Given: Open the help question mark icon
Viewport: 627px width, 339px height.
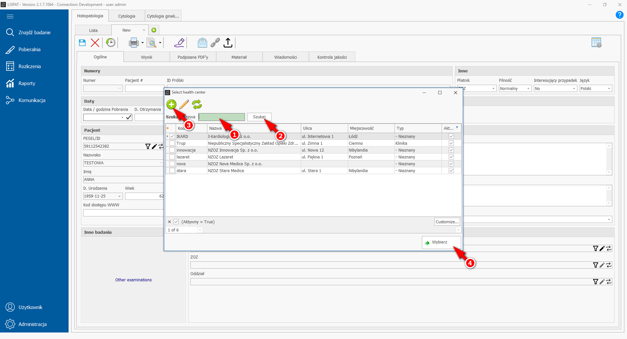Looking at the screenshot, I should coord(619,15).
